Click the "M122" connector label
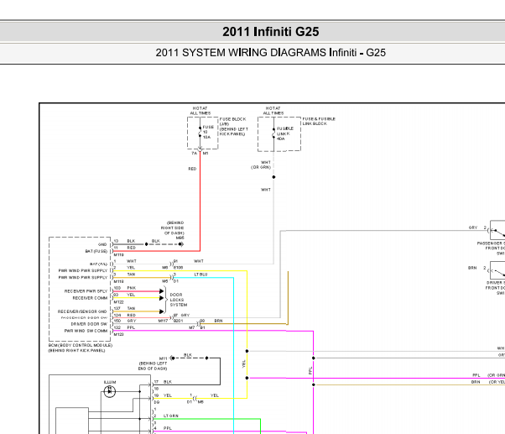Image resolution: width=505 pixels, height=434 pixels. (118, 302)
